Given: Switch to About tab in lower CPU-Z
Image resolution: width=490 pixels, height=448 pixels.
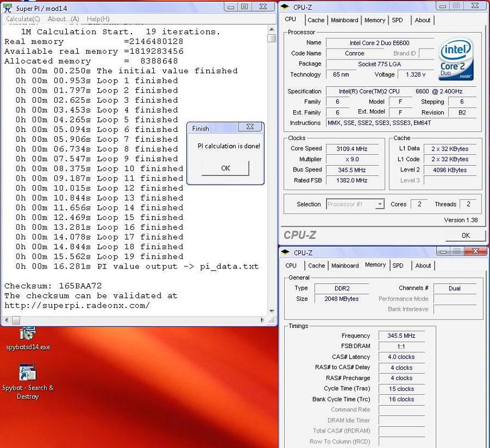Looking at the screenshot, I should point(423,266).
